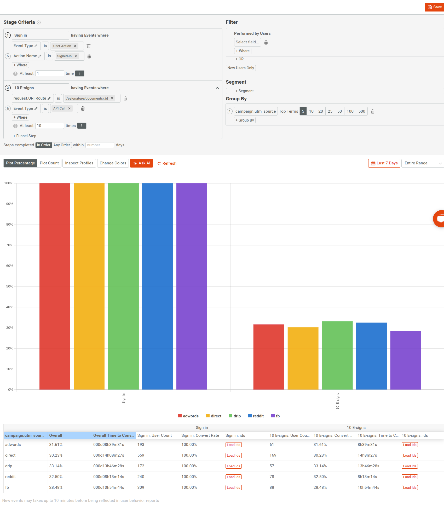Delete the User Action event type filter

(x=88, y=46)
